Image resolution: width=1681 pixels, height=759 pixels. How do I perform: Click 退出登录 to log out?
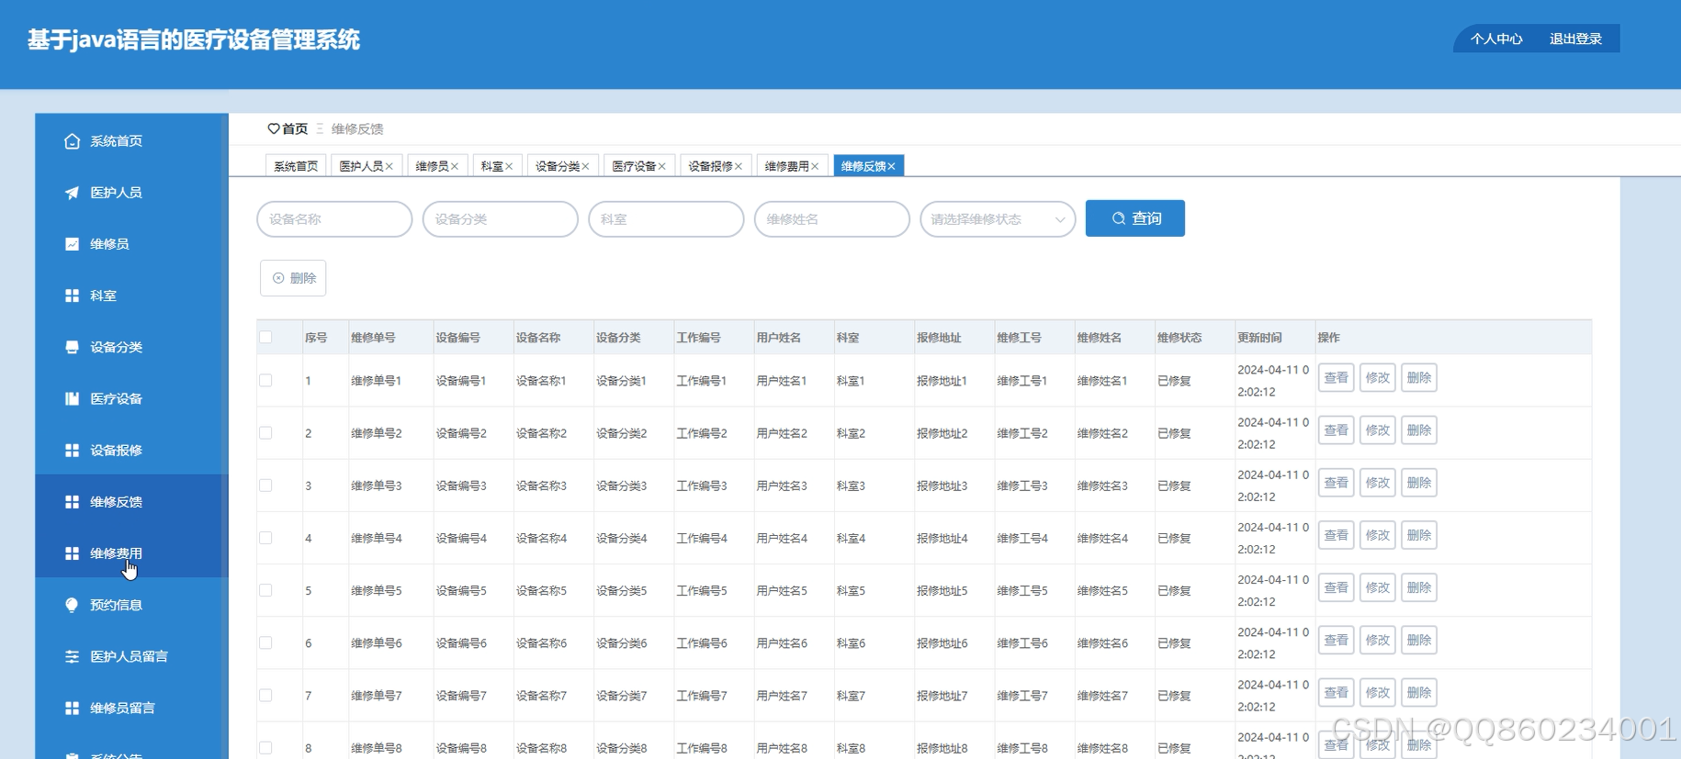click(x=1575, y=39)
